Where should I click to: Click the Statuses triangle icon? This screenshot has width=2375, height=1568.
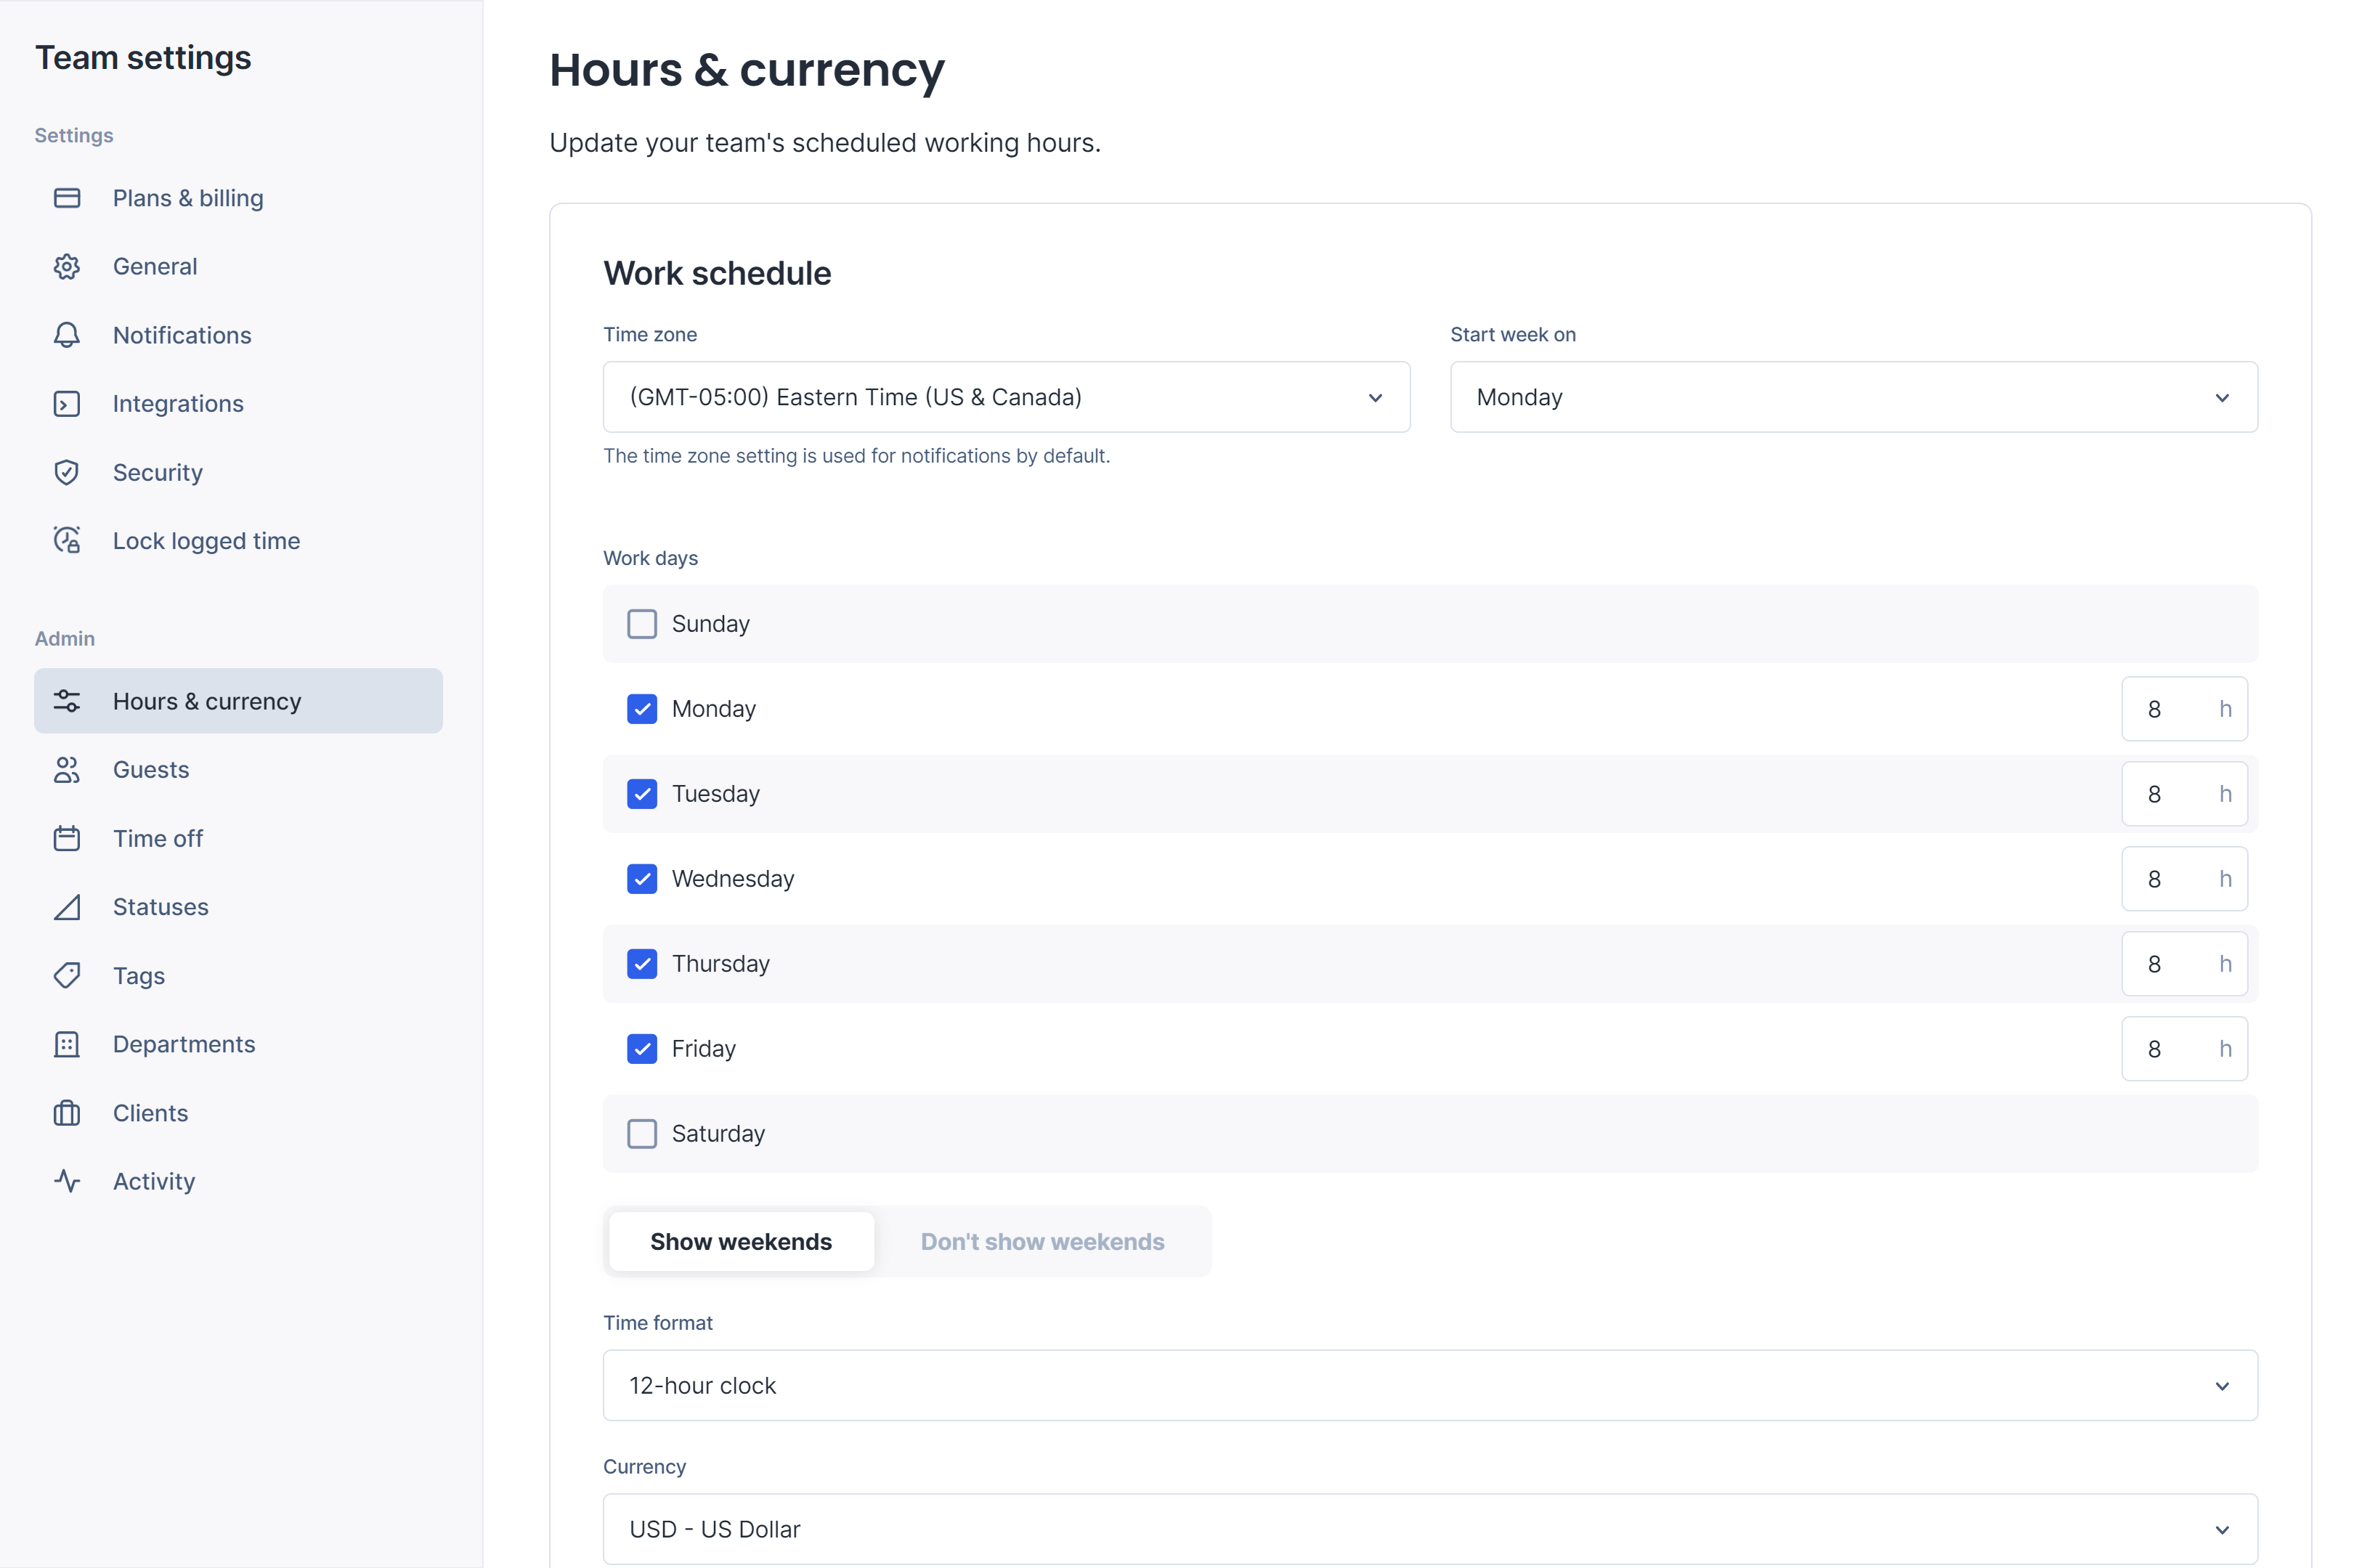tap(67, 907)
